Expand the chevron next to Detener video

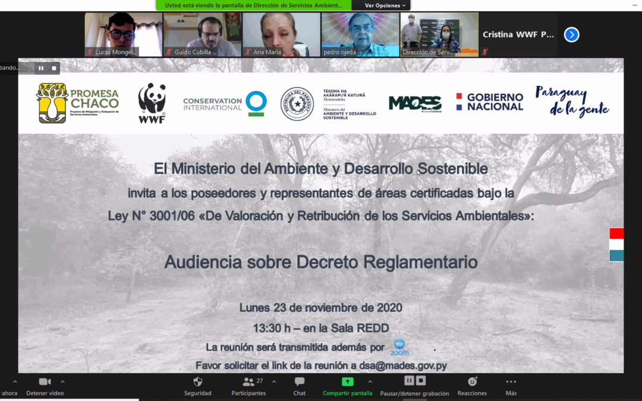pos(62,382)
